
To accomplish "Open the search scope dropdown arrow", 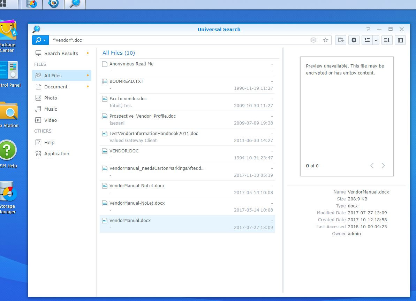I will [x=45, y=40].
